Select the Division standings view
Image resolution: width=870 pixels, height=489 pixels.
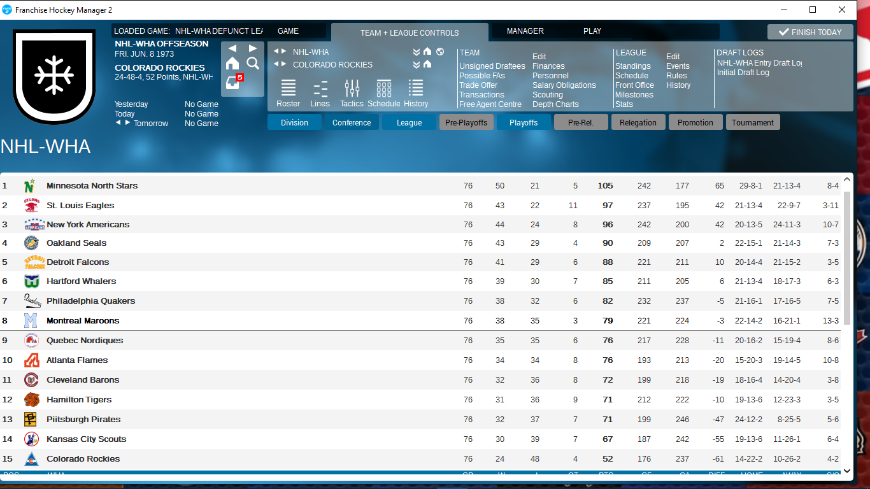[294, 122]
